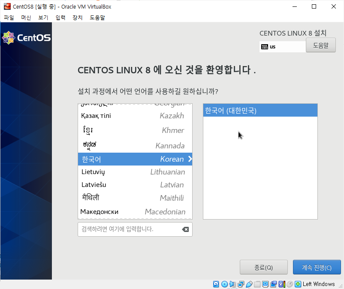Screen dimensions: 344x289
Task: Clear the search field with backspace icon
Action: (185, 229)
